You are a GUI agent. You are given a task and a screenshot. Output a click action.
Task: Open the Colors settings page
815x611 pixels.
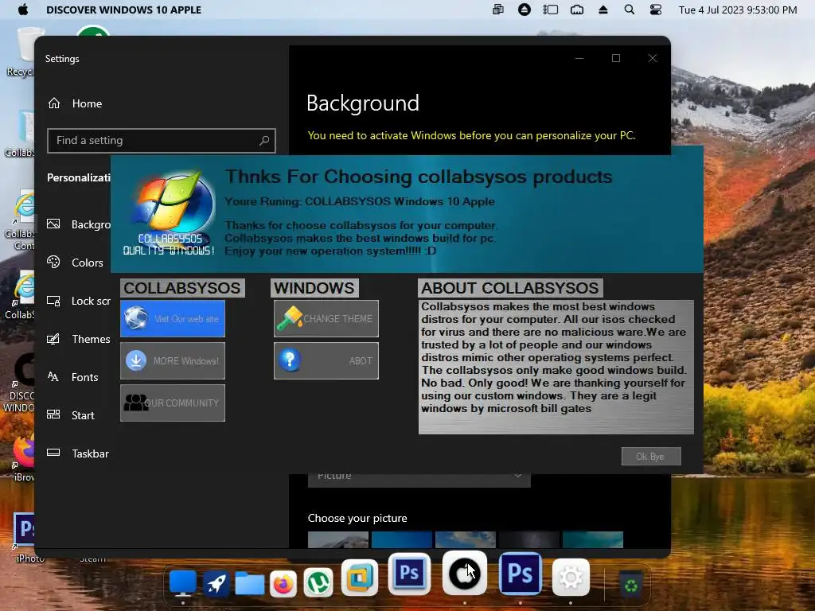76,263
